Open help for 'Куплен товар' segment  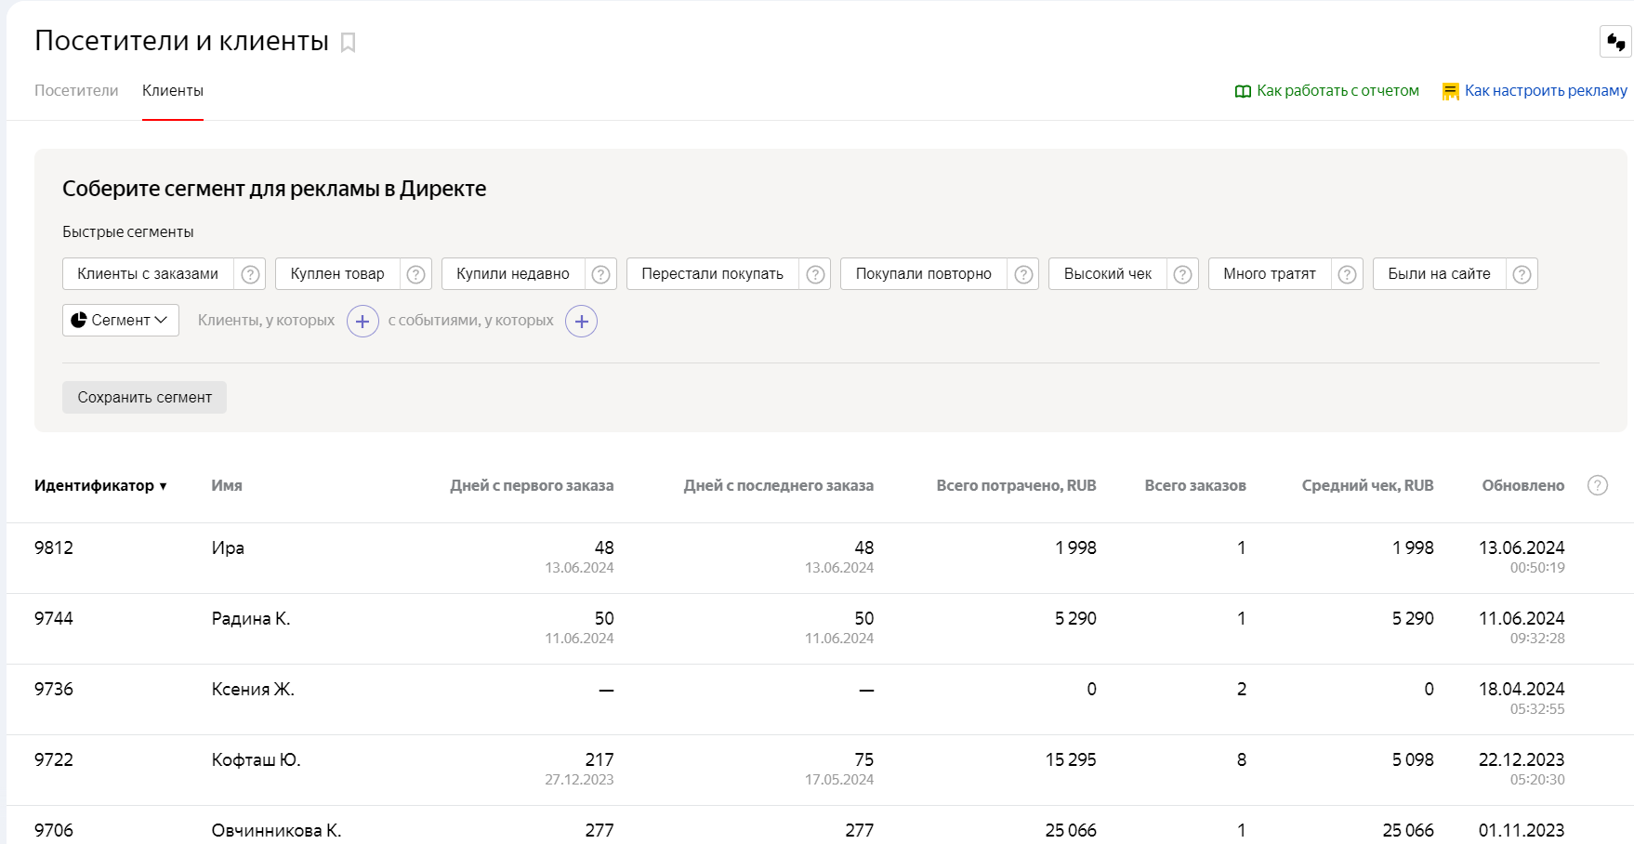click(416, 274)
